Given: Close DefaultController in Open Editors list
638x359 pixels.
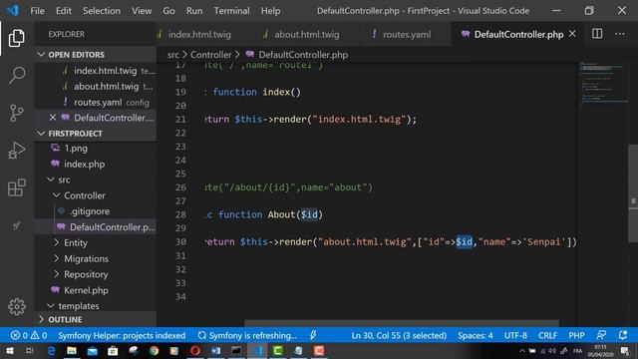Looking at the screenshot, I should [53, 118].
